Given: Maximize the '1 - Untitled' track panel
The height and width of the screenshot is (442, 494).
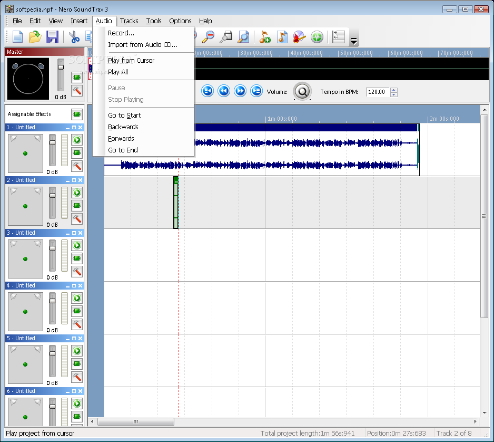Looking at the screenshot, I should click(x=74, y=128).
